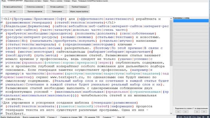Select highlighted blue row in synonyms list

pyautogui.click(x=191, y=21)
